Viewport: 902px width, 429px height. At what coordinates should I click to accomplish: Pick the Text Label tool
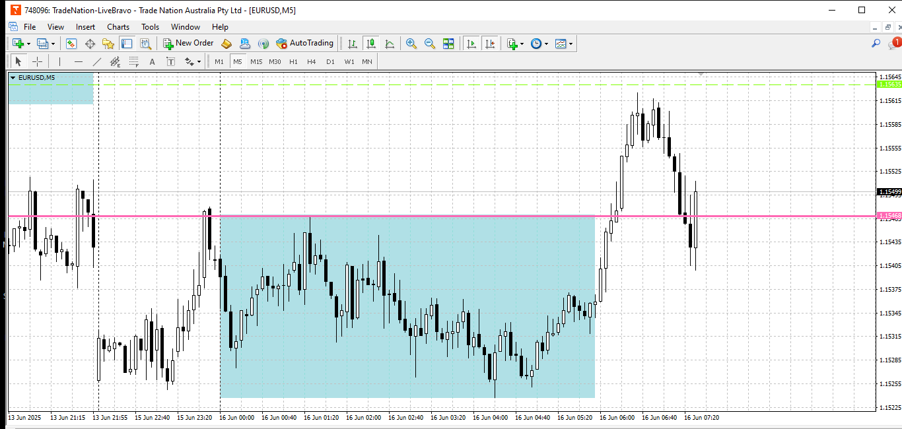170,61
